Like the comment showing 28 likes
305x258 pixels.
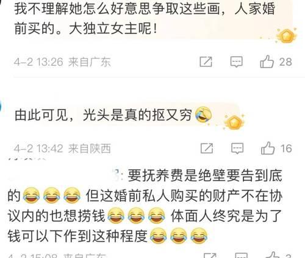pyautogui.click(x=267, y=61)
